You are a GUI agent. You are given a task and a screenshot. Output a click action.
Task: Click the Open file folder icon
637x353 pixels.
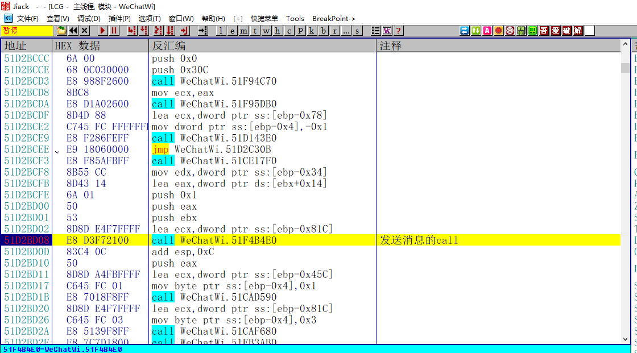pos(62,31)
